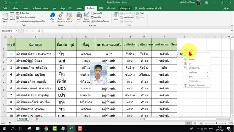The image size is (234, 132).
Task: Open the Macros dialog button
Action: click(x=12, y=16)
